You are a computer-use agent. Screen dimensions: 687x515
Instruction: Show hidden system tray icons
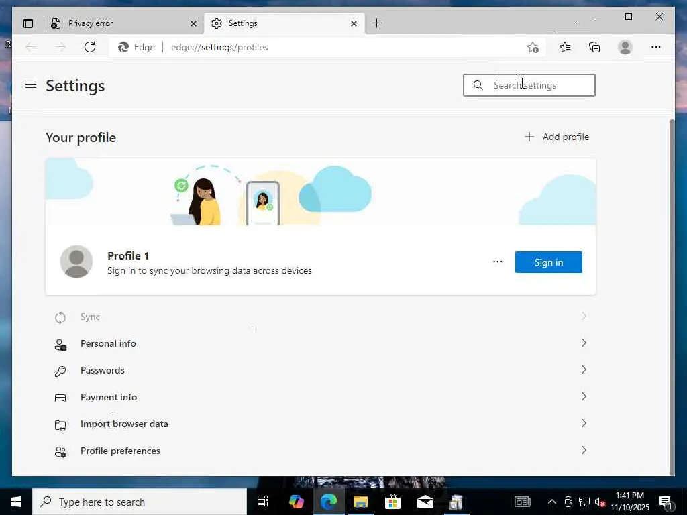552,502
